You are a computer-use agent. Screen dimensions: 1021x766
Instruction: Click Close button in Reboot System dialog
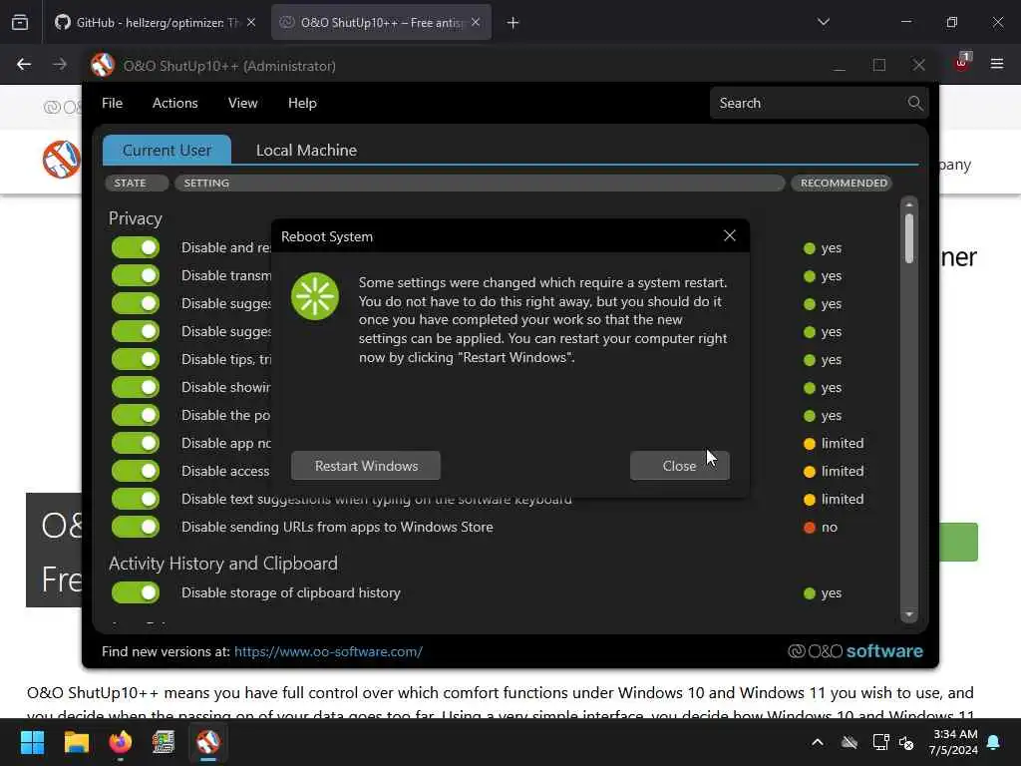[679, 466]
